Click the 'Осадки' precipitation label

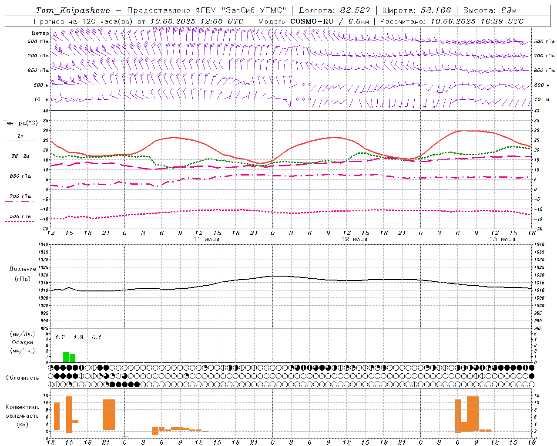[x=23, y=342]
